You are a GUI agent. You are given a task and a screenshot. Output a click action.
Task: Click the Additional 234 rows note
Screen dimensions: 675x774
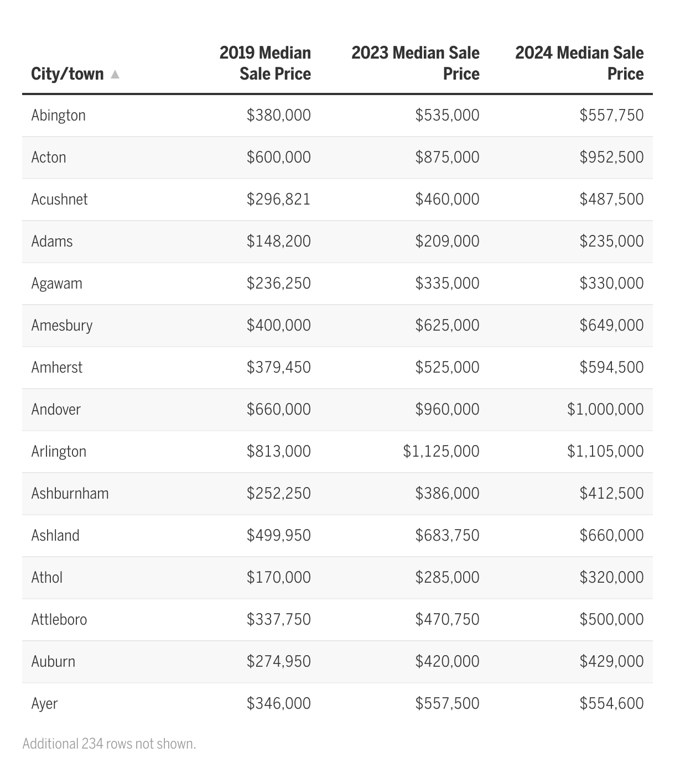[x=110, y=744]
